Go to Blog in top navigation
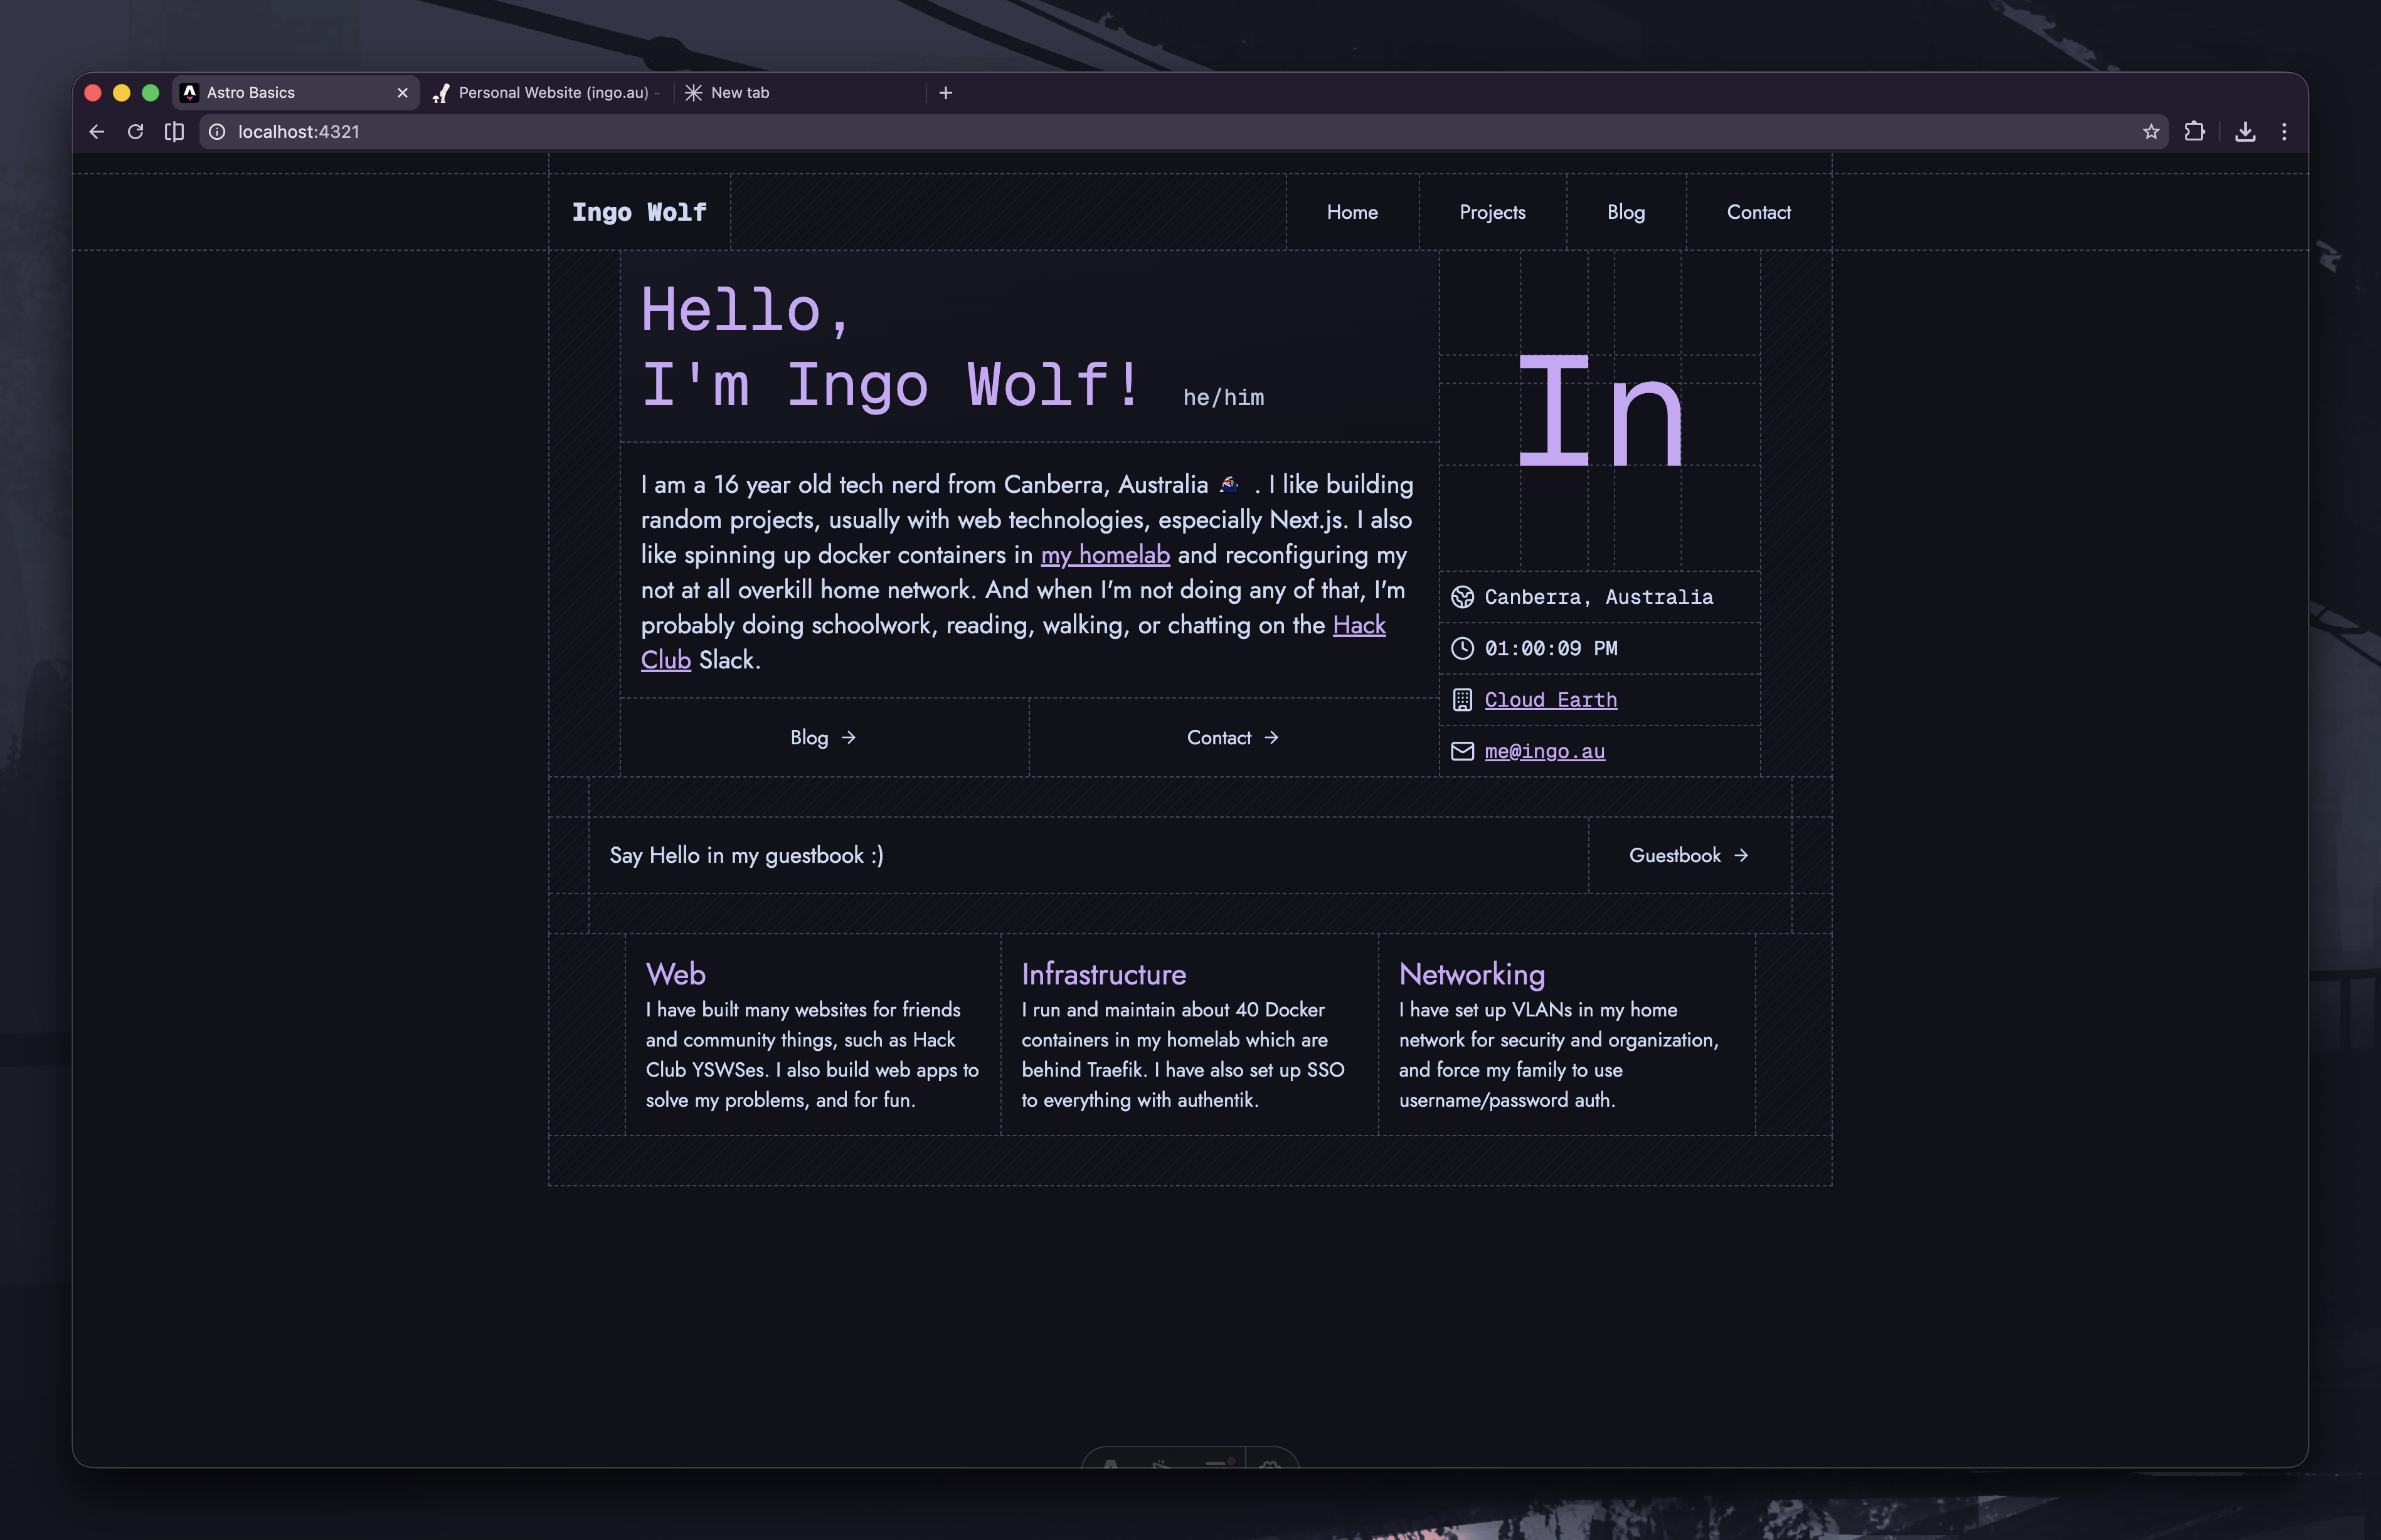Image resolution: width=2381 pixels, height=1540 pixels. [1625, 212]
